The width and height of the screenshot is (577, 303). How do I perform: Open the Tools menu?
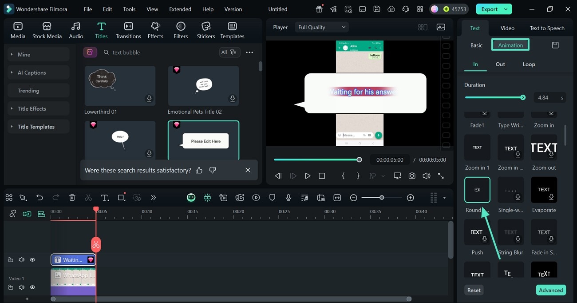point(129,9)
